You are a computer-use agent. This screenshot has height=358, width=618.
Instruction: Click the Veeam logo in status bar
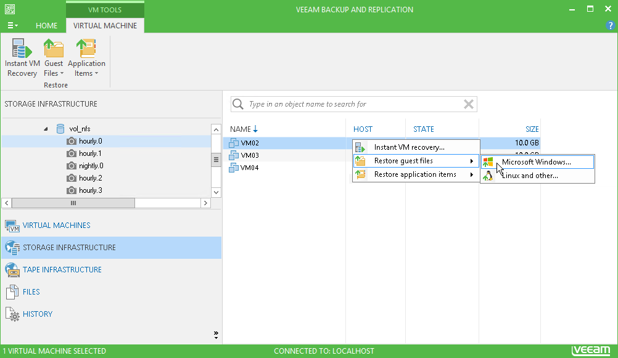(590, 350)
